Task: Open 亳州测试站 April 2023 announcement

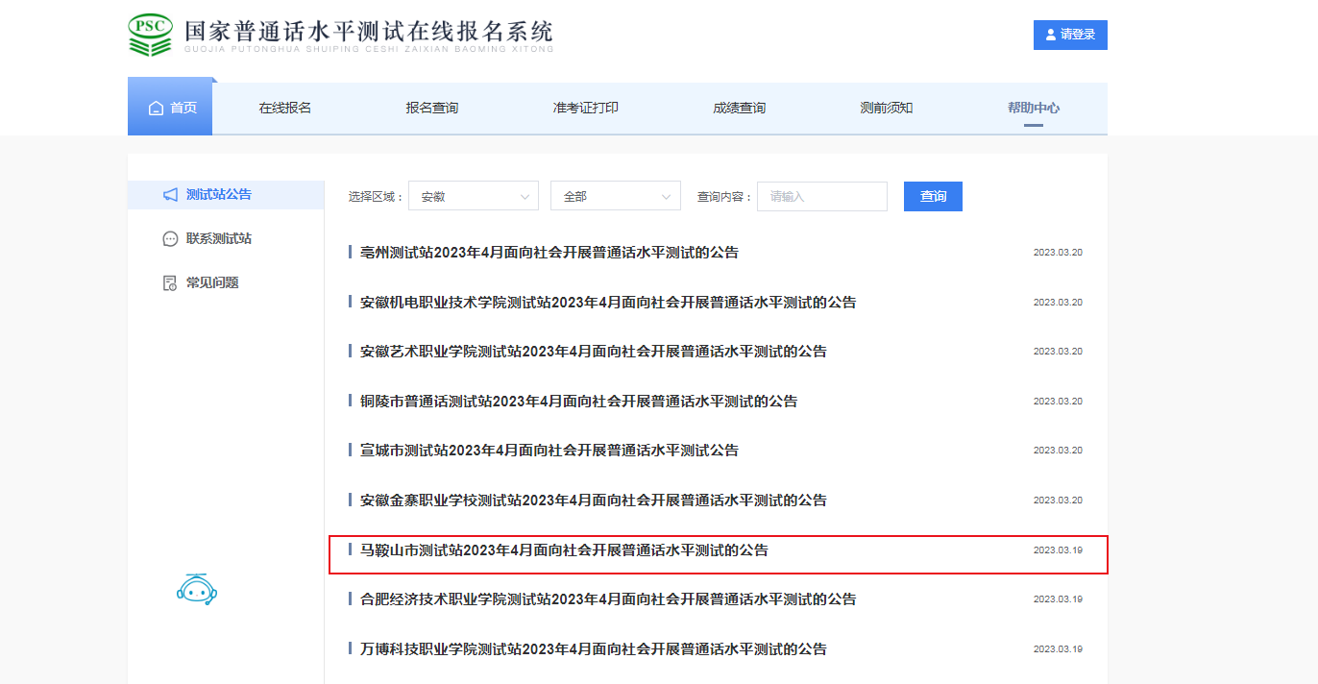Action: coord(549,253)
